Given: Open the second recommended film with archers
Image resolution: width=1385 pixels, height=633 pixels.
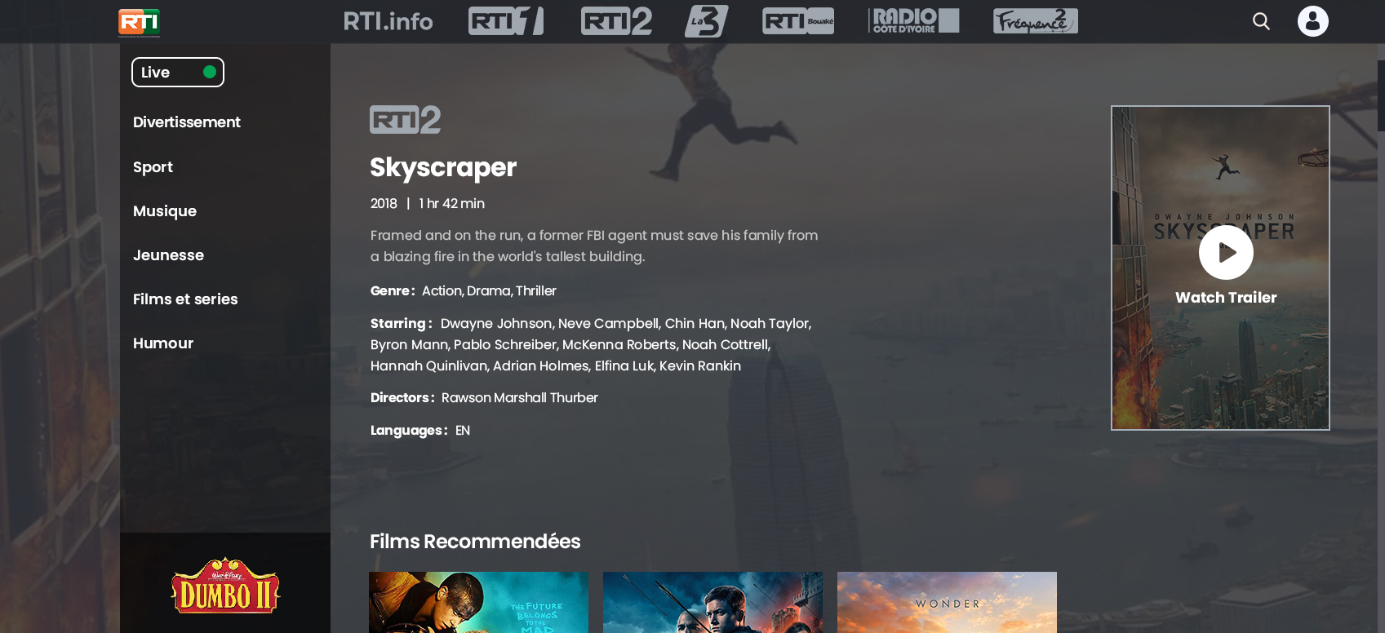Looking at the screenshot, I should (x=712, y=602).
